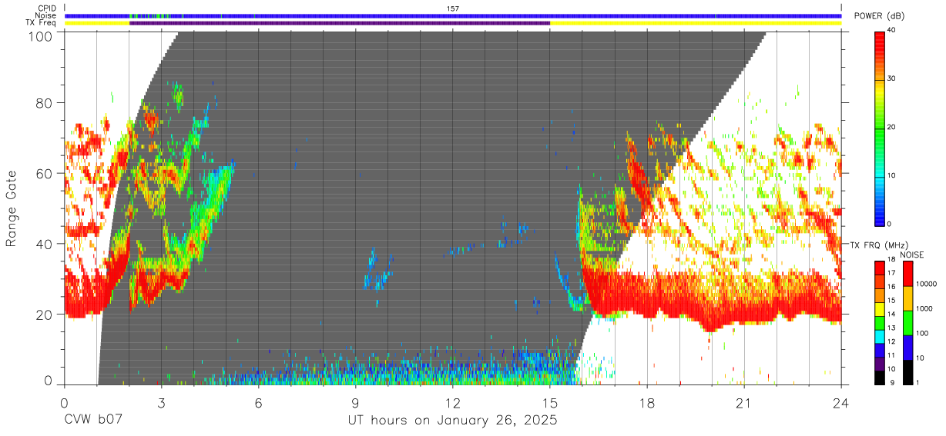Click the "POWER (dB)" legend title
946x436 pixels.
click(x=880, y=16)
